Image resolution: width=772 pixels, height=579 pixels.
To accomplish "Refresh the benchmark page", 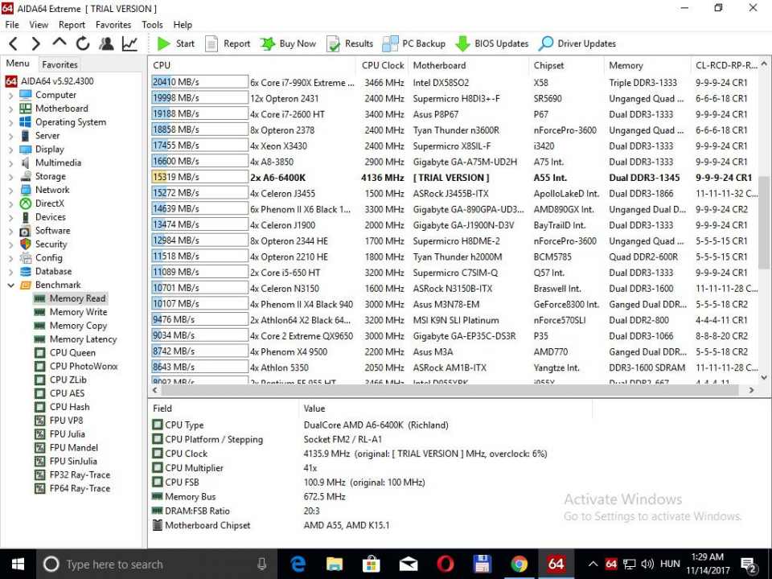I will click(x=83, y=43).
